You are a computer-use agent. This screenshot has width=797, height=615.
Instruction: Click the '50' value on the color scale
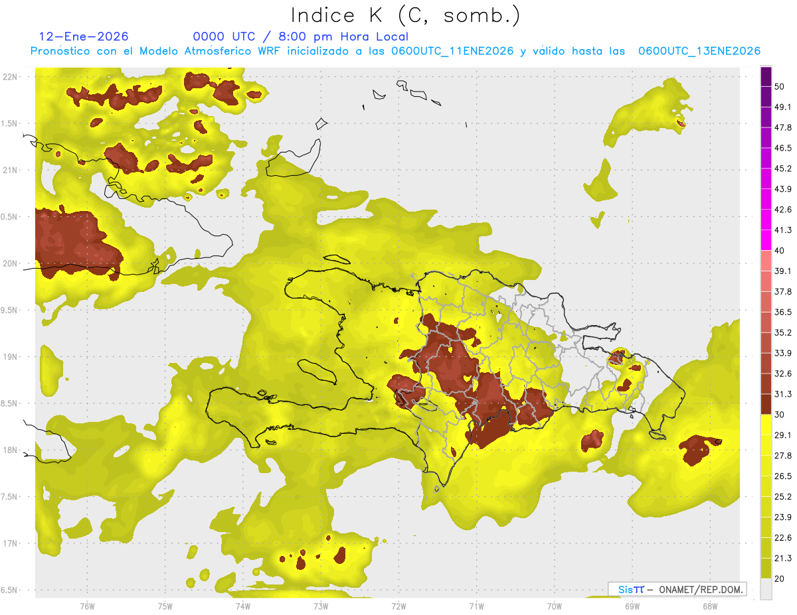pos(780,86)
